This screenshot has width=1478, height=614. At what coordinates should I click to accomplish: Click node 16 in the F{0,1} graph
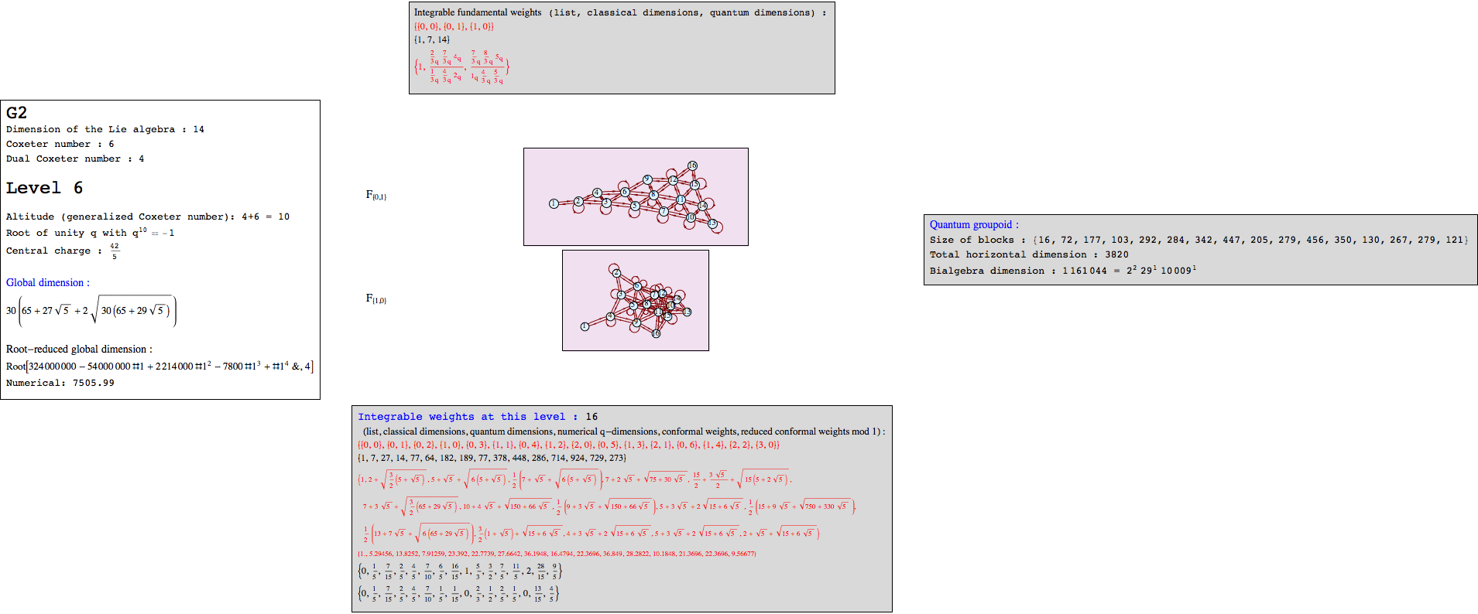(x=692, y=165)
